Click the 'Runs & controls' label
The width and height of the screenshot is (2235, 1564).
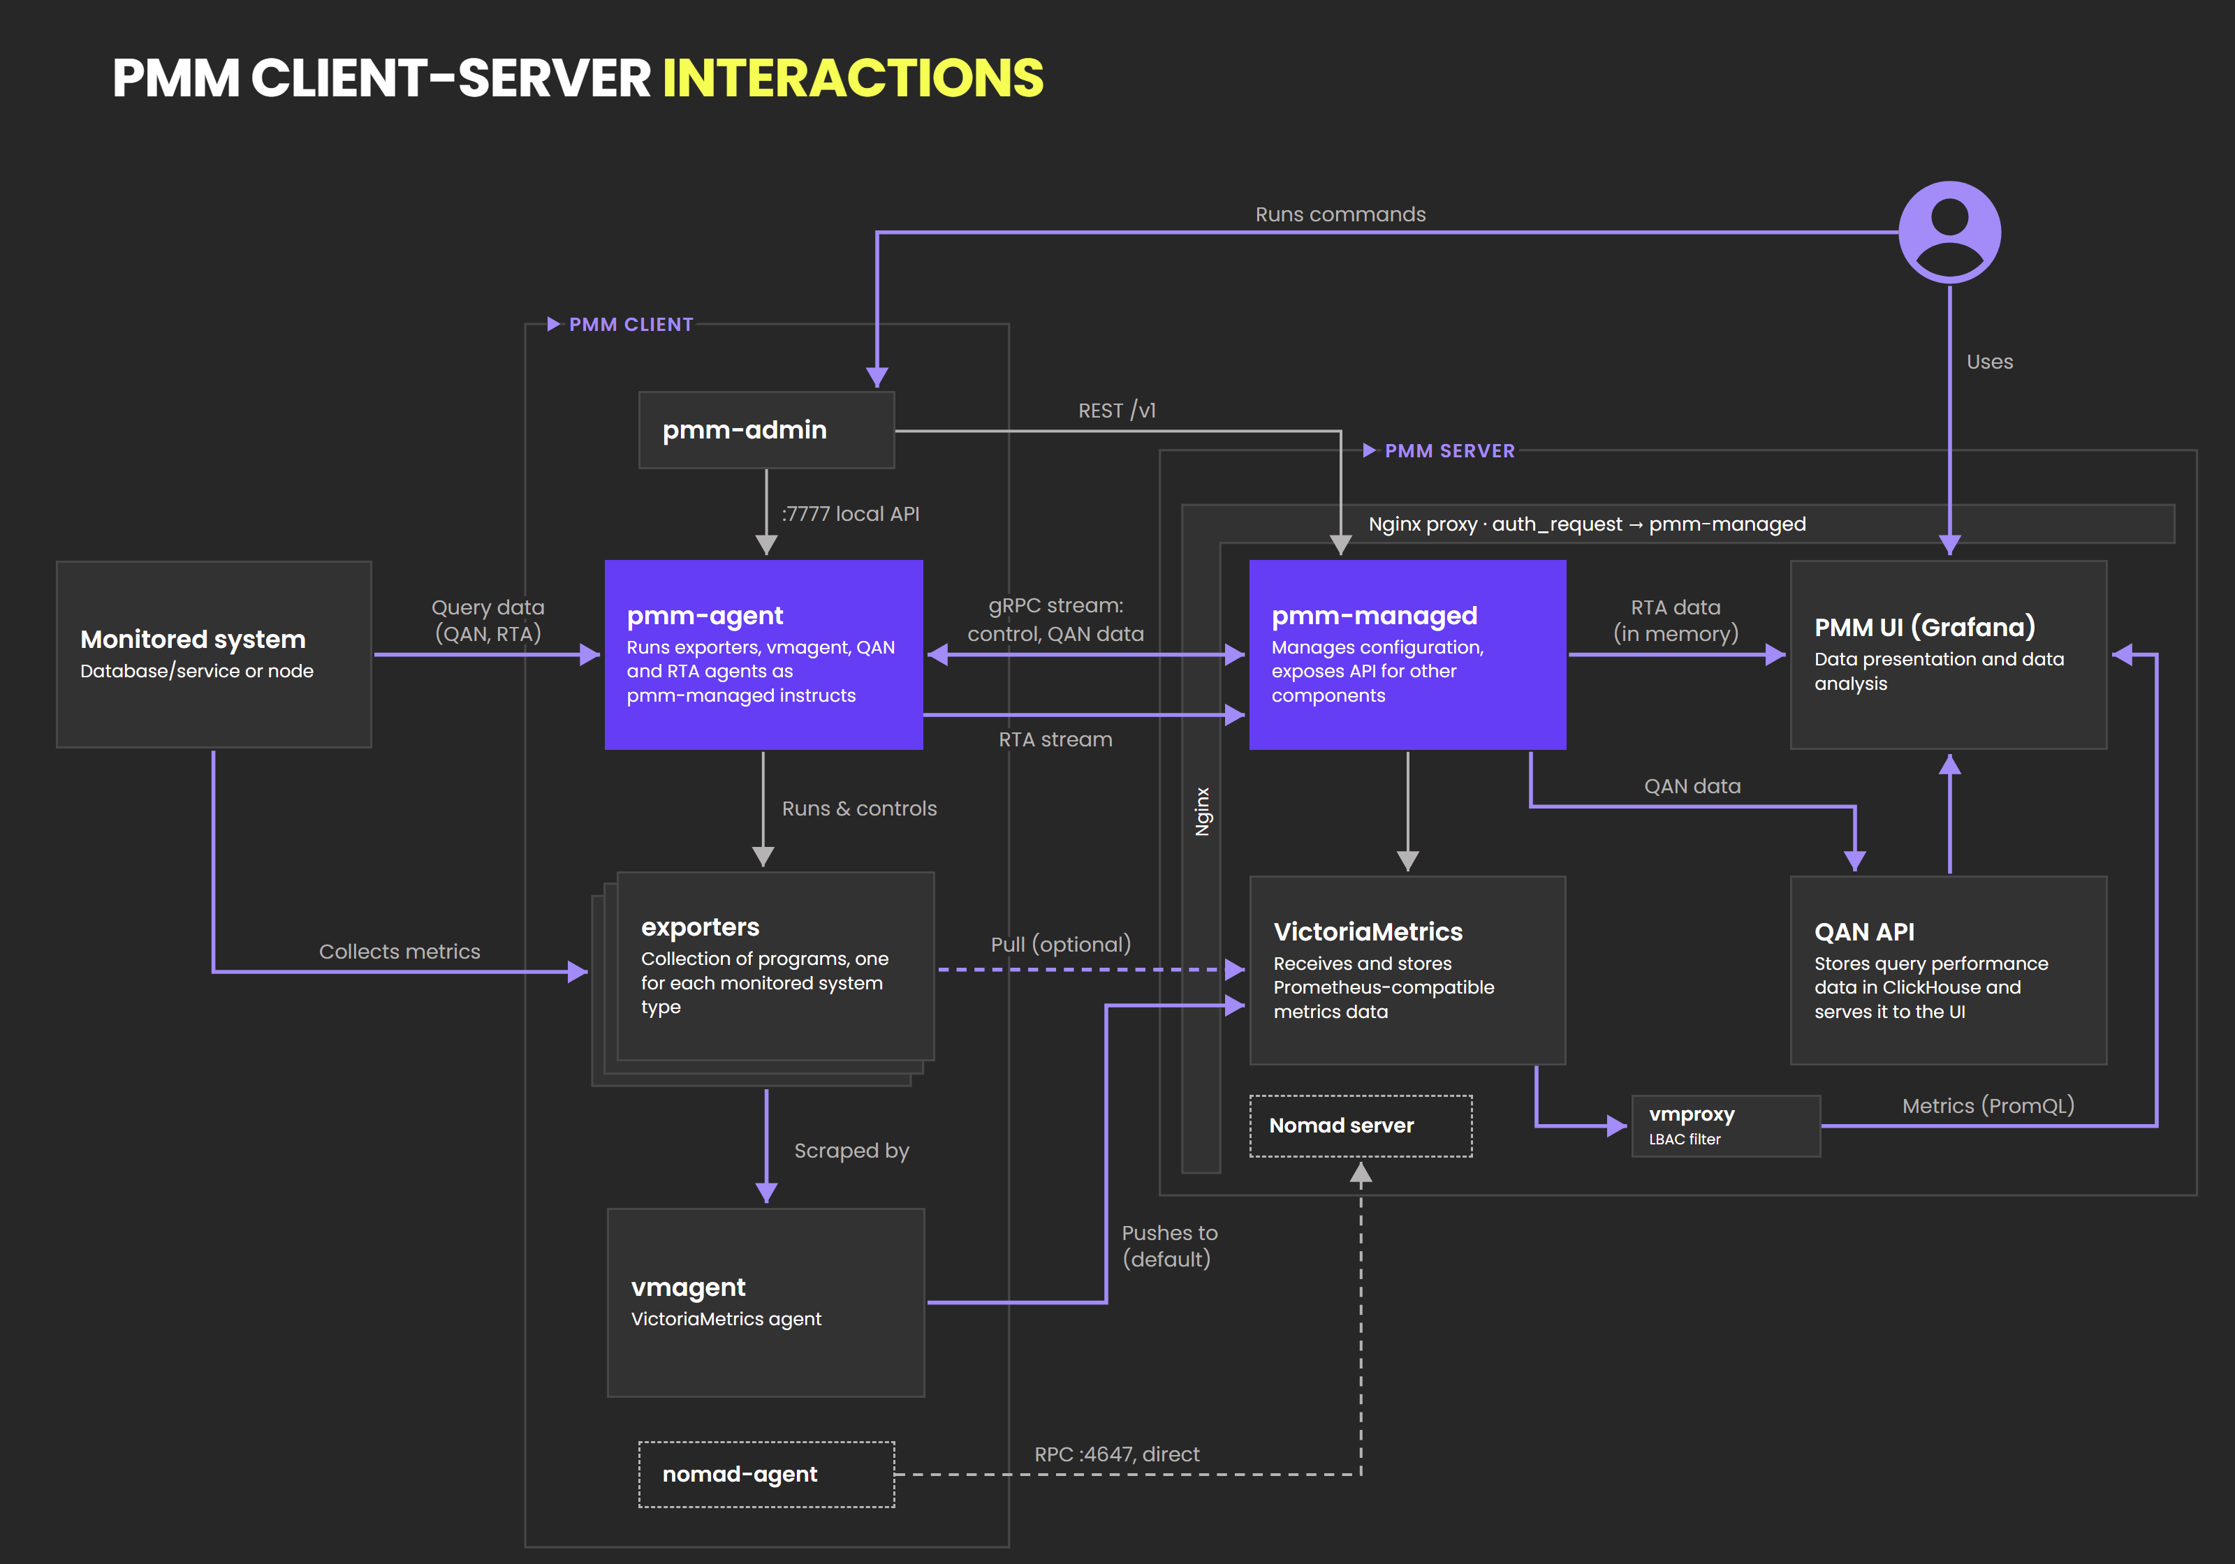point(858,809)
